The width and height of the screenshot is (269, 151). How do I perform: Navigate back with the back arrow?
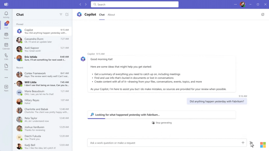pos(80,4)
